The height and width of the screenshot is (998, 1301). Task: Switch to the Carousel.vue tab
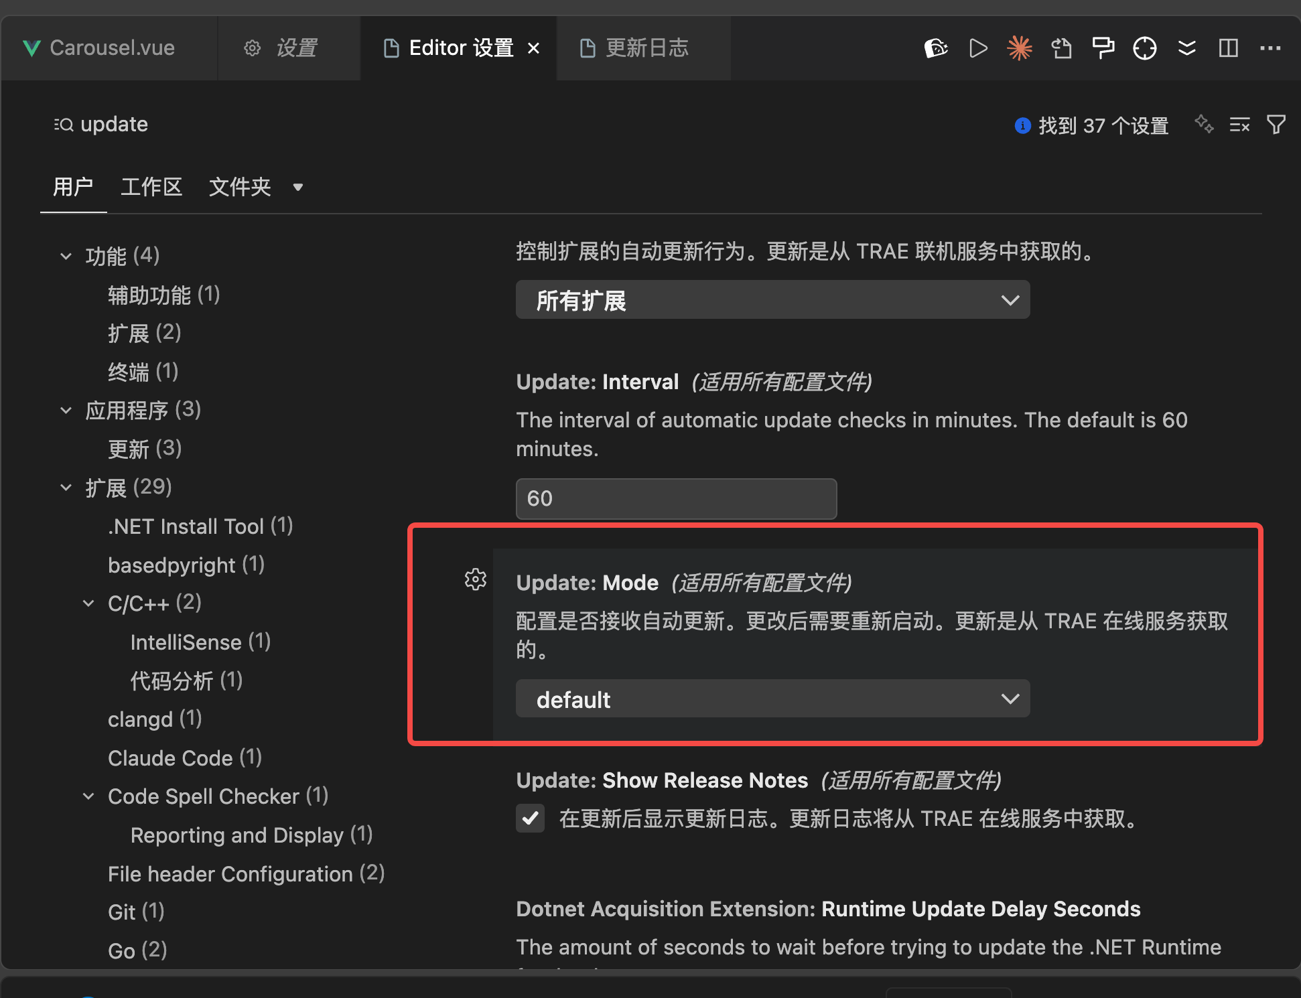(x=109, y=48)
